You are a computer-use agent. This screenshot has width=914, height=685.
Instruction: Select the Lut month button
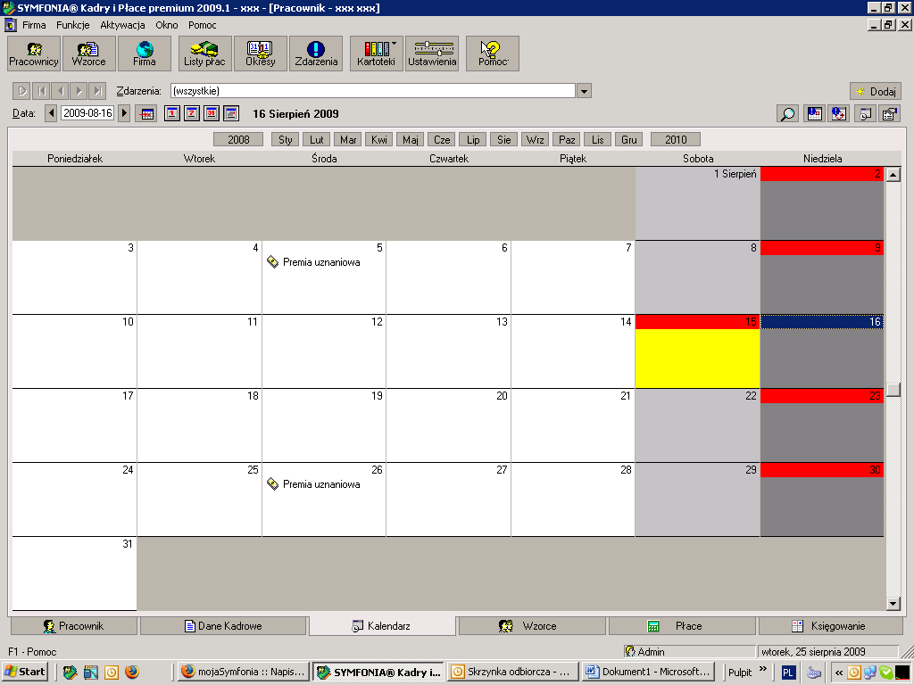[317, 140]
